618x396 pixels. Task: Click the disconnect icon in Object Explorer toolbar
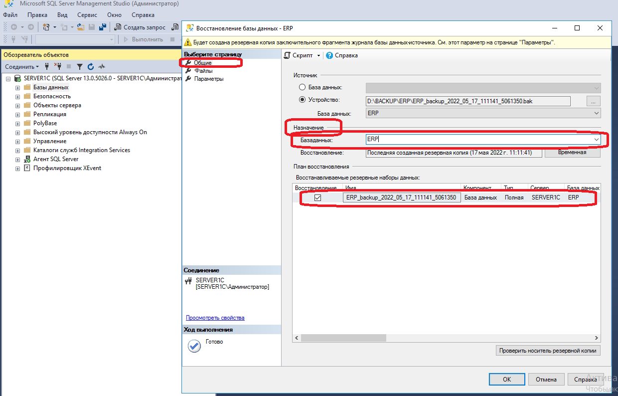58,66
